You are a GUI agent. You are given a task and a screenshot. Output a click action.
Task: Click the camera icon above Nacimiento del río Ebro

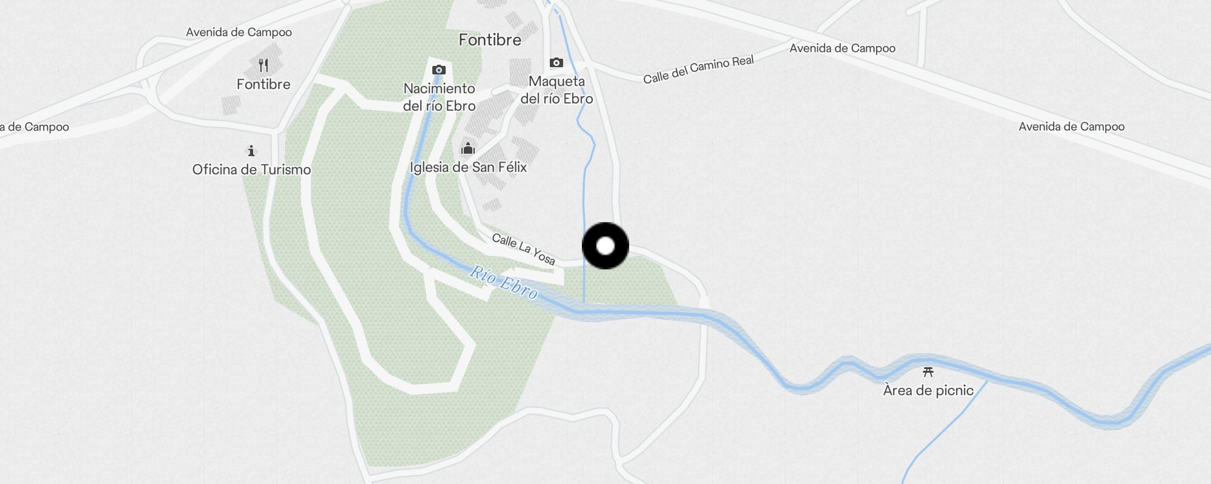(x=439, y=70)
